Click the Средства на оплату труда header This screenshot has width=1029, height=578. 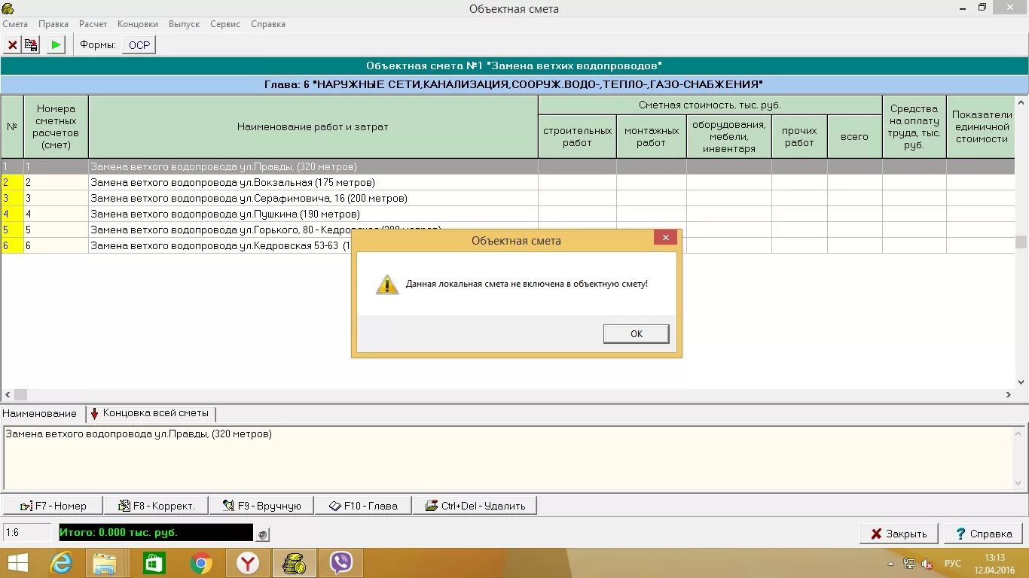(914, 126)
